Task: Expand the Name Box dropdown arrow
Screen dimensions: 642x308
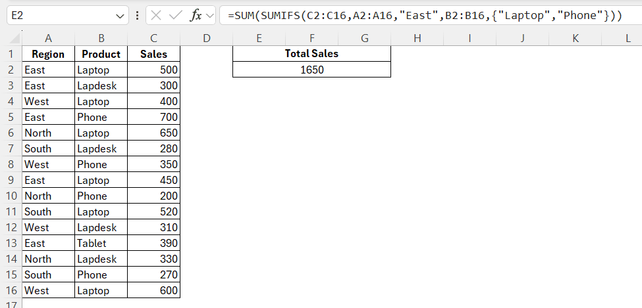Action: point(120,16)
